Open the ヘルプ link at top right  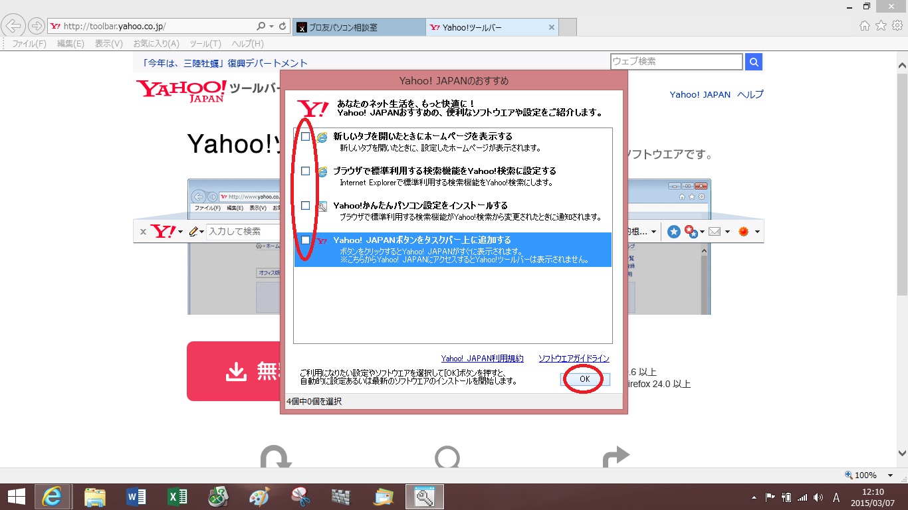click(750, 94)
